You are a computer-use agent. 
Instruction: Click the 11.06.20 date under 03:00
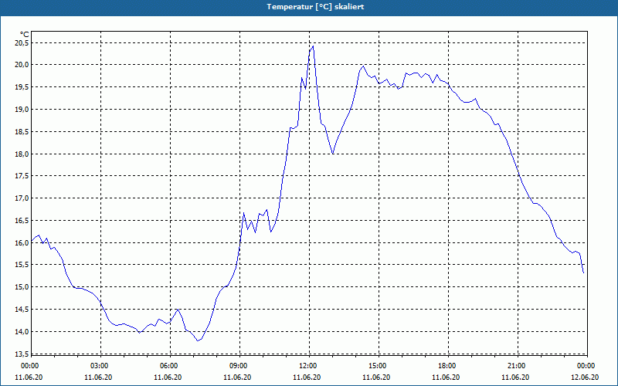(98, 378)
